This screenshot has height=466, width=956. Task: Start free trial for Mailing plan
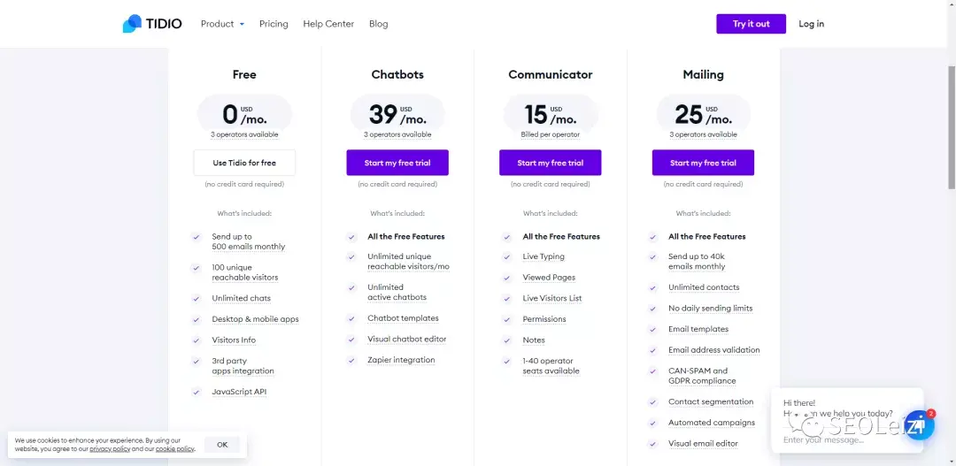tap(703, 163)
